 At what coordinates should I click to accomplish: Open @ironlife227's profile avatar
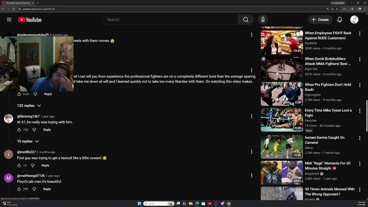click(9, 154)
